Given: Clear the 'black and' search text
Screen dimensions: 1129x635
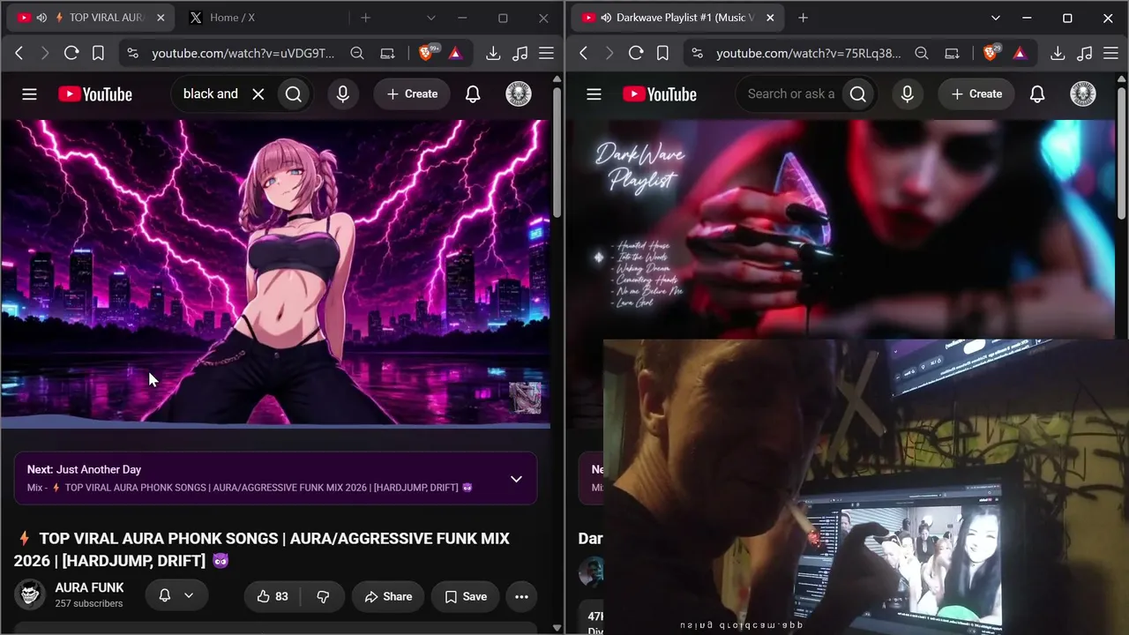Looking at the screenshot, I should (258, 94).
